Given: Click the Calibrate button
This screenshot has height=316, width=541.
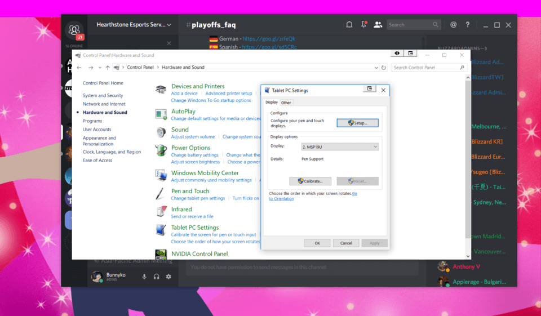Looking at the screenshot, I should click(x=310, y=181).
